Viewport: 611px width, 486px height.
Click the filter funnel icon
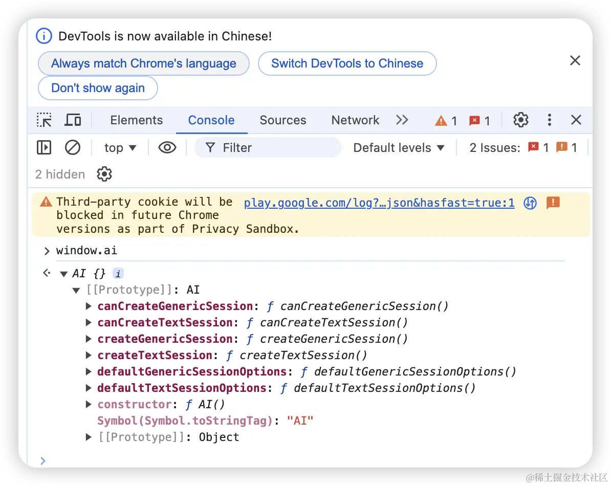[x=210, y=148]
